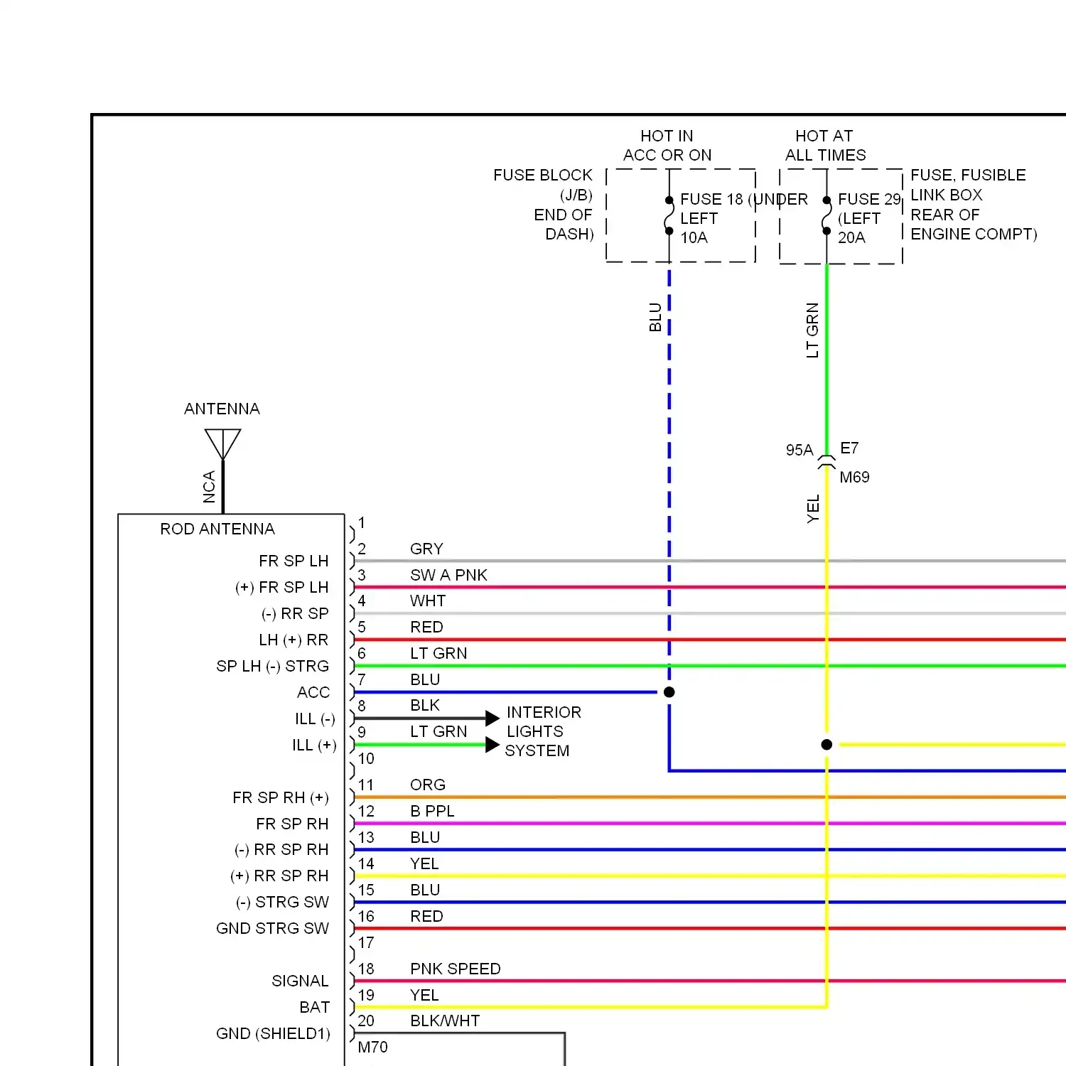
Task: Click the E7 connector label
Action: [849, 448]
